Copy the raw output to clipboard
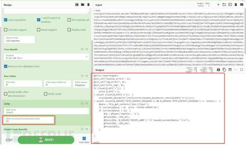Screen dimensions: 246x145 click(x=224, y=69)
